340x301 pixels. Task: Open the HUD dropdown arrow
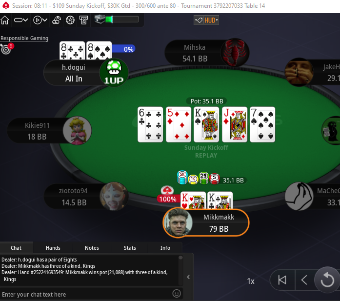point(217,20)
